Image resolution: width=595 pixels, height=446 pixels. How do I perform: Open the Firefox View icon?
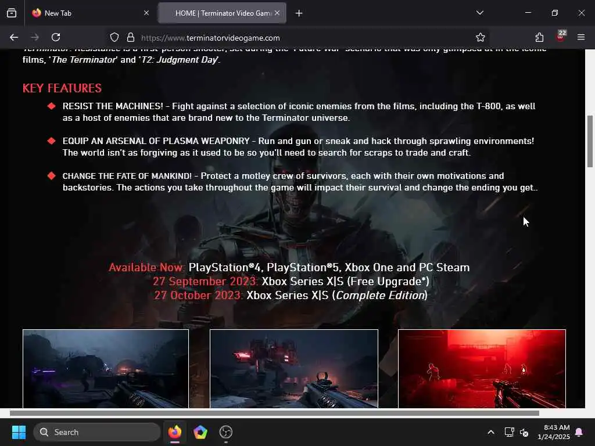pyautogui.click(x=12, y=13)
